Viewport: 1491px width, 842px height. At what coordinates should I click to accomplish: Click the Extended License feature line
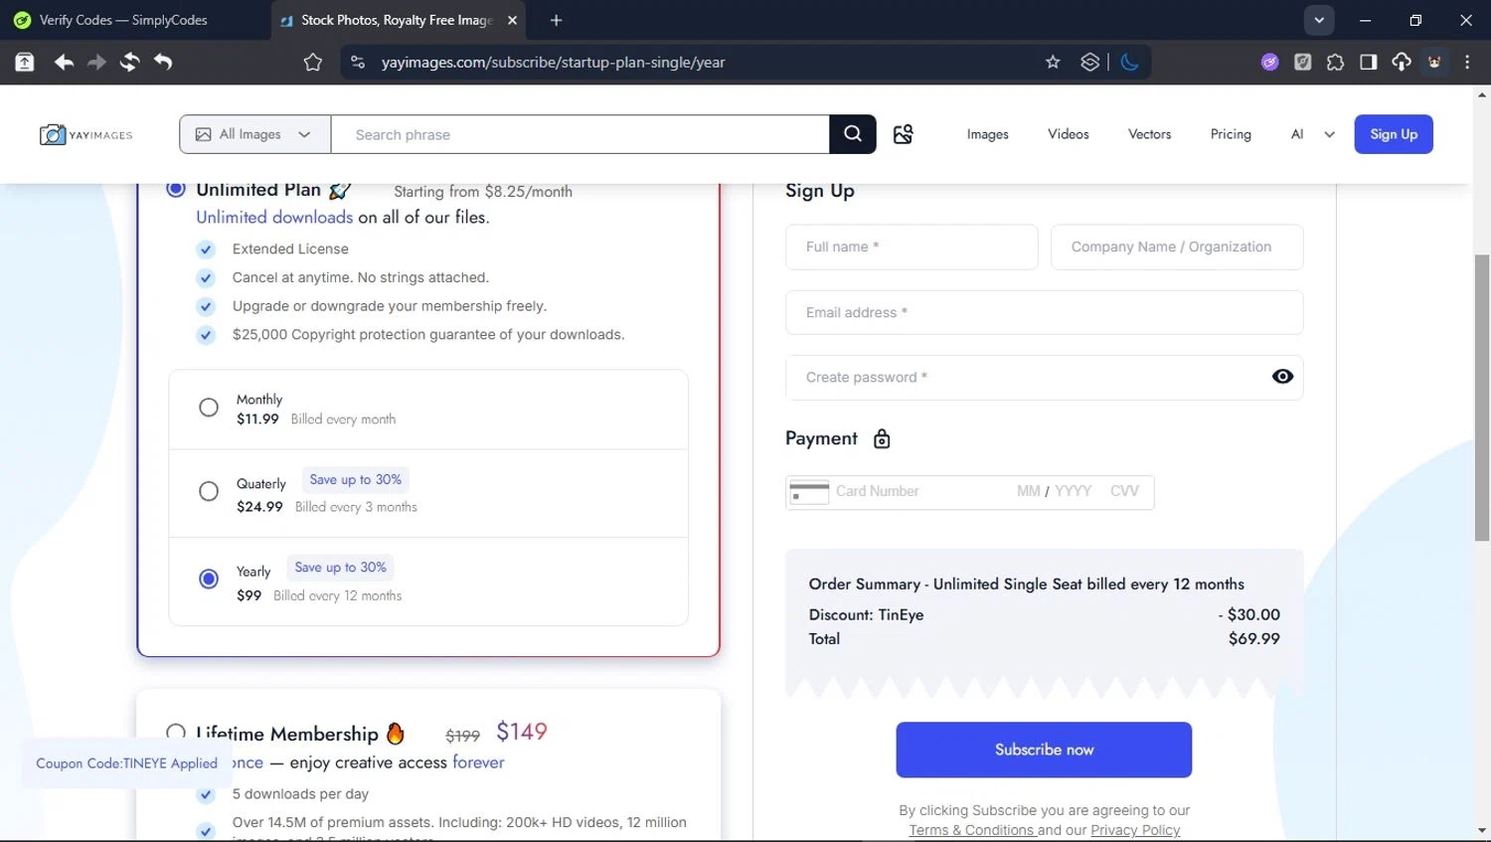(290, 249)
